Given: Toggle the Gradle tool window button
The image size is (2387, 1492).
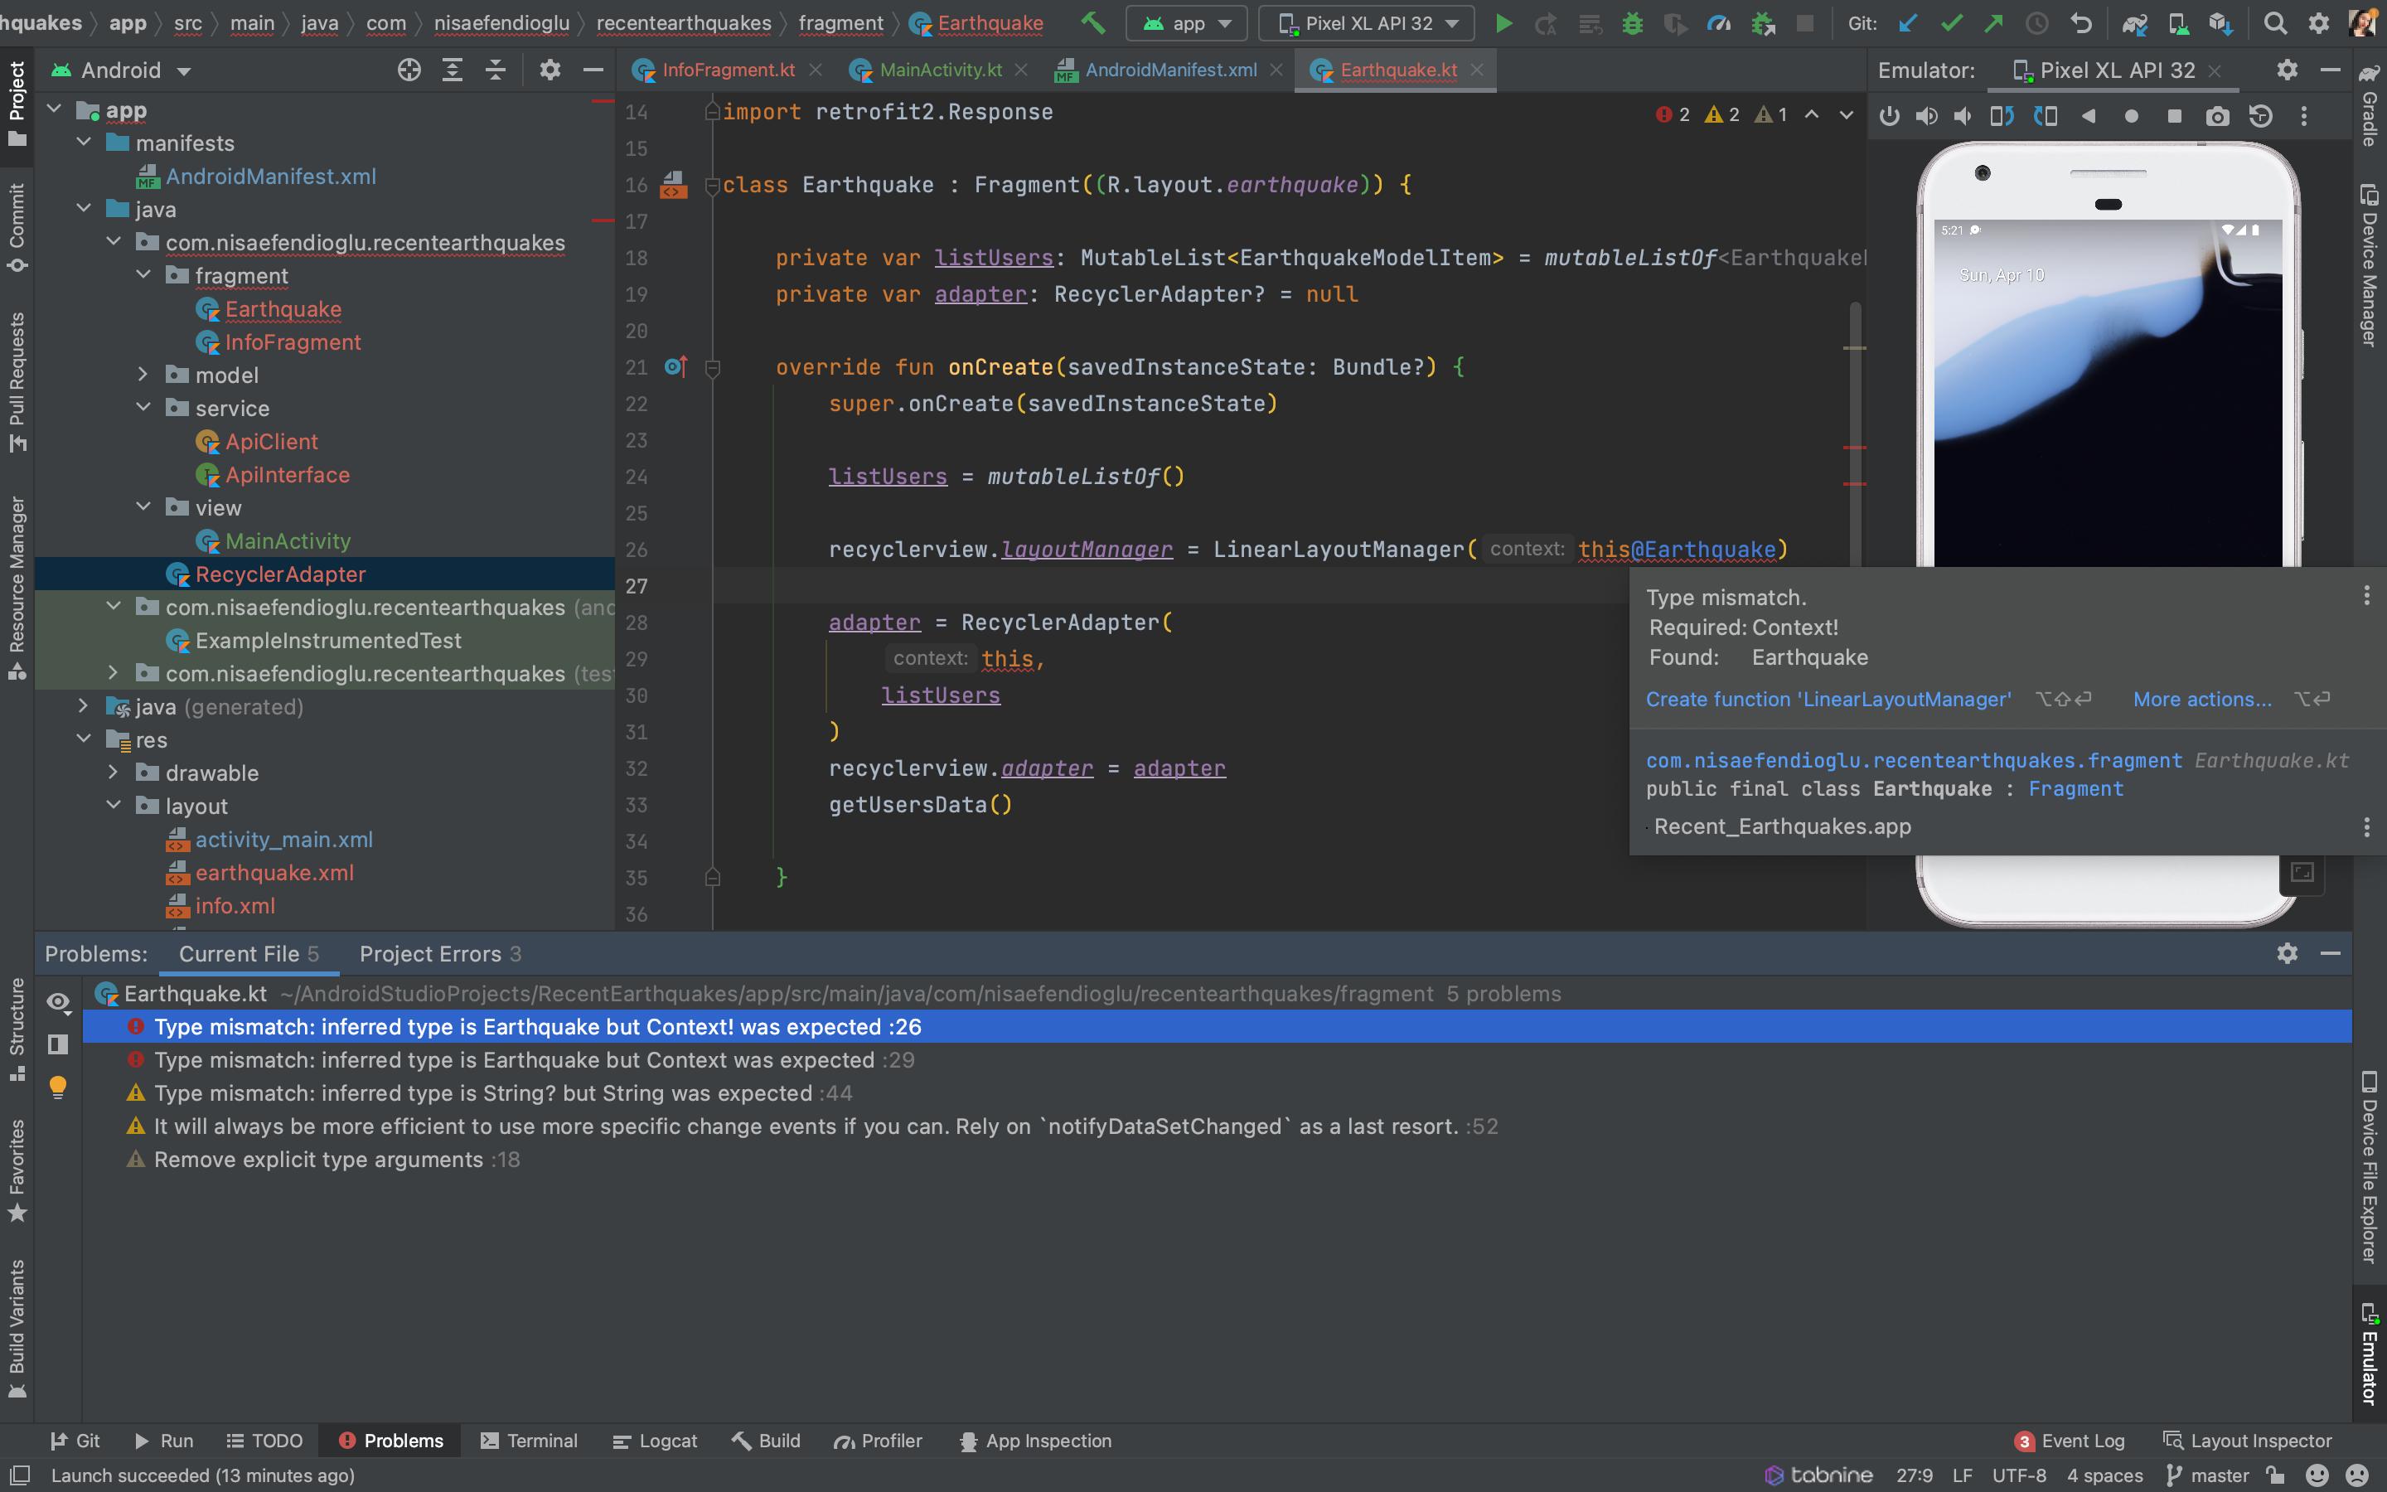Looking at the screenshot, I should pyautogui.click(x=2370, y=104).
